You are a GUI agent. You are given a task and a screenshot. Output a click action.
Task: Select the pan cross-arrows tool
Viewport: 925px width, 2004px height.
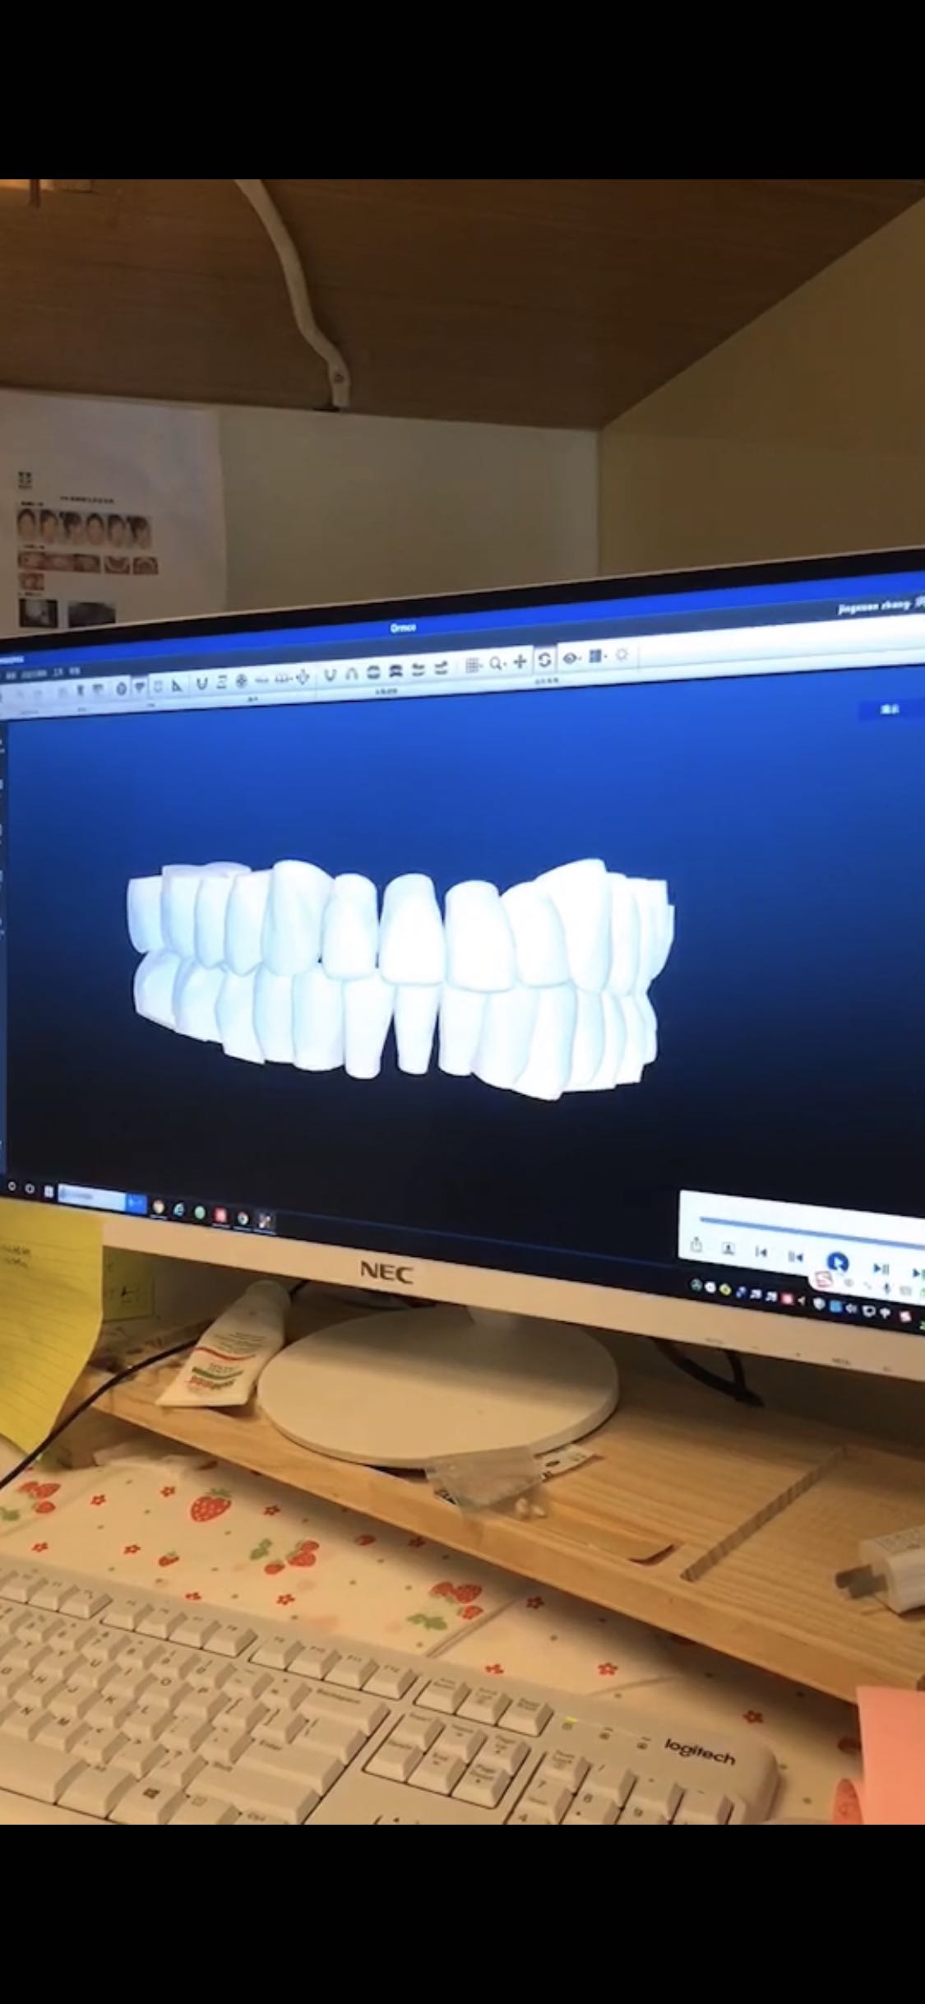tap(520, 662)
